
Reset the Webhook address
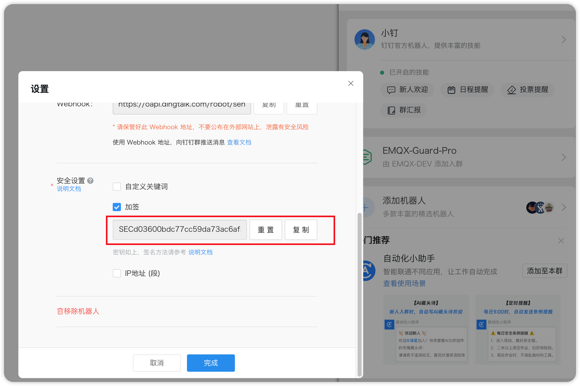click(x=302, y=108)
